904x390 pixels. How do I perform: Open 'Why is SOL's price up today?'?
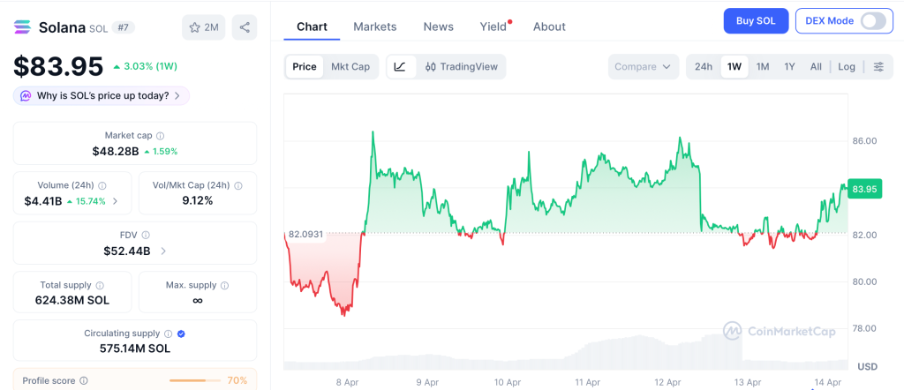tap(102, 95)
